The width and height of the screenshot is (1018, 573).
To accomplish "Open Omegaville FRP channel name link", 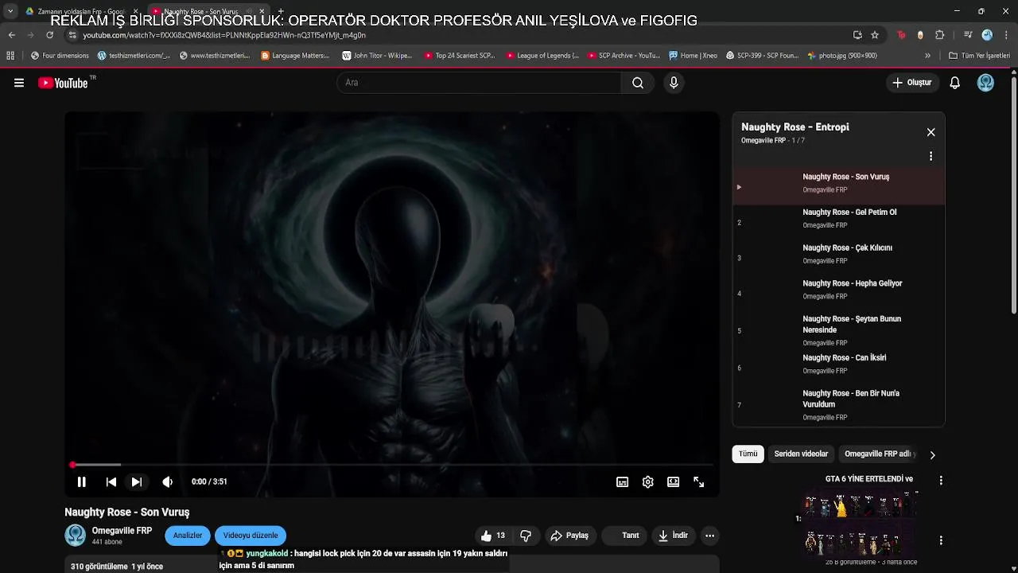I will click(x=122, y=531).
